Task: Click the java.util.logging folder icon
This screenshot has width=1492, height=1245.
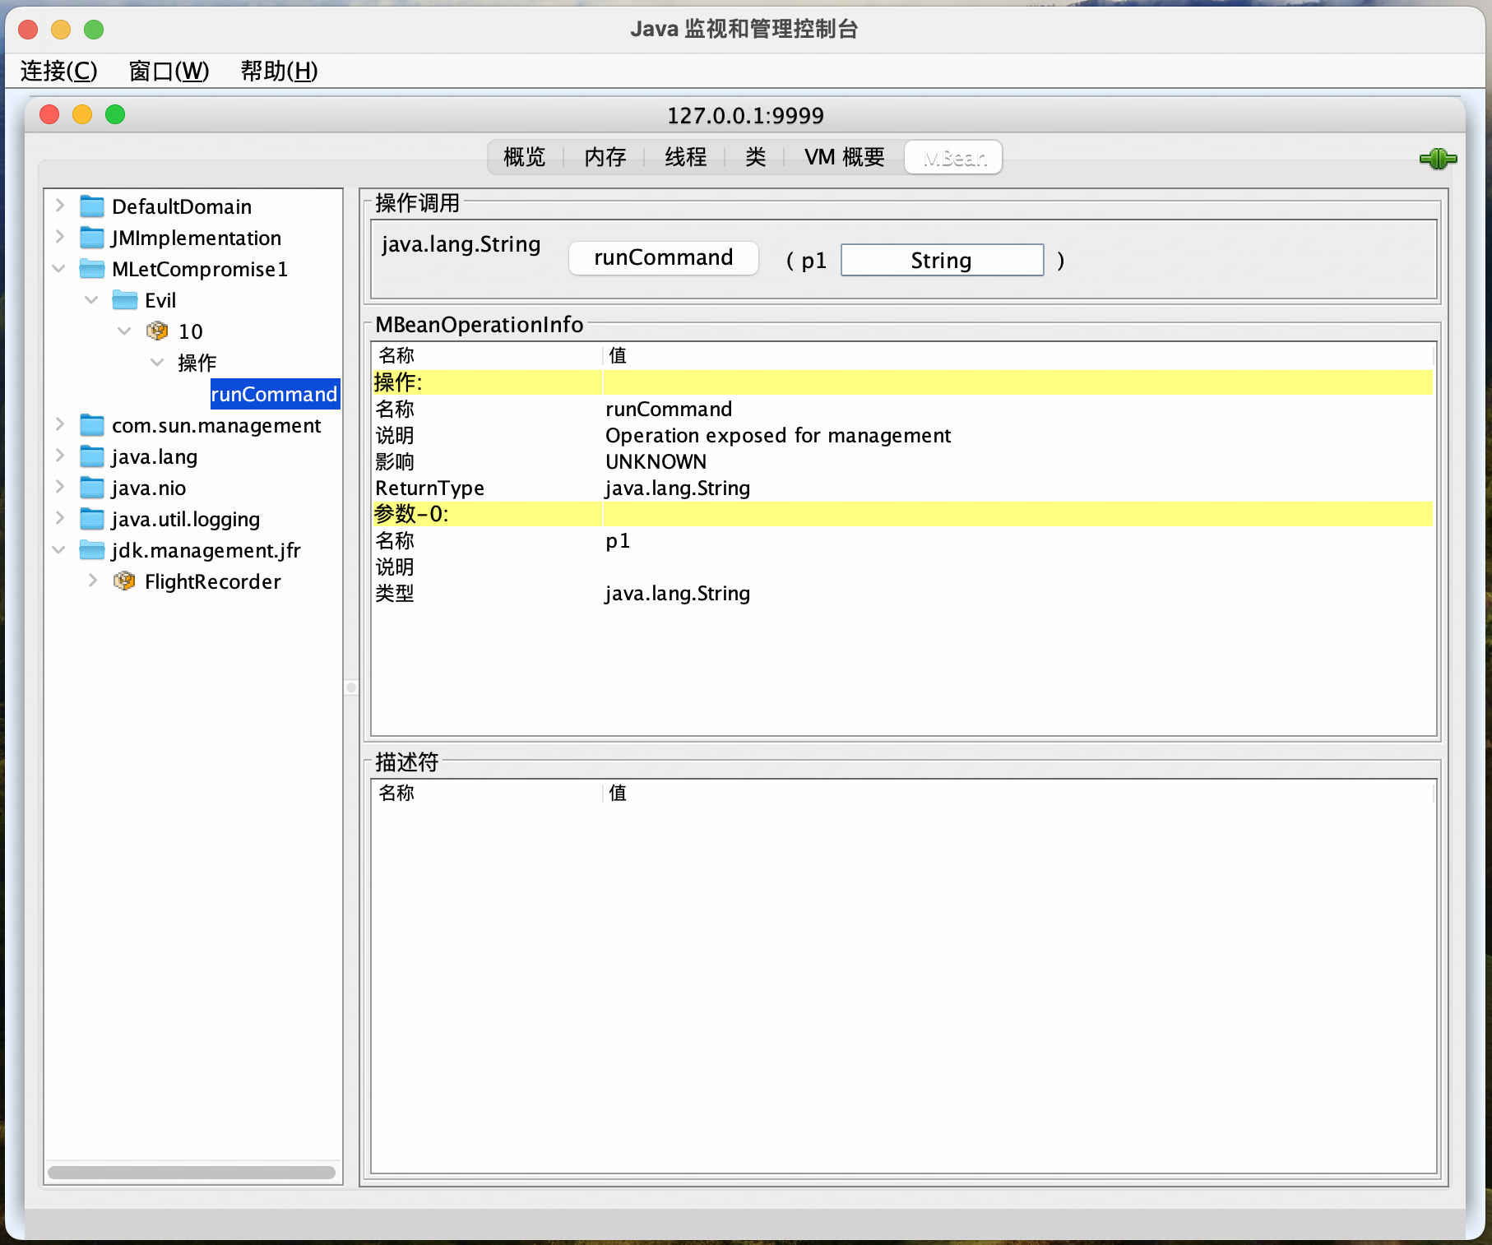Action: [x=92, y=518]
